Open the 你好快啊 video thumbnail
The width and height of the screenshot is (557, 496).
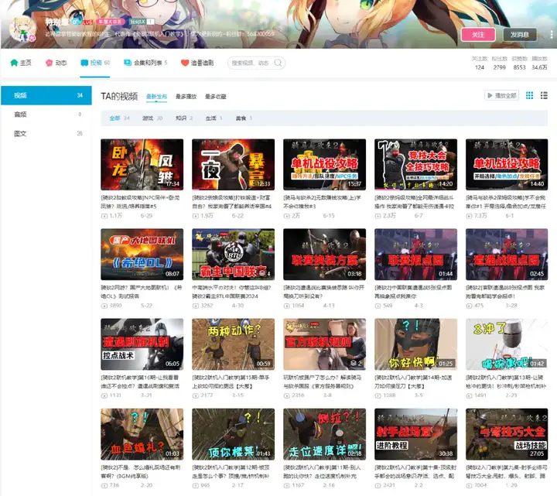[x=416, y=344]
